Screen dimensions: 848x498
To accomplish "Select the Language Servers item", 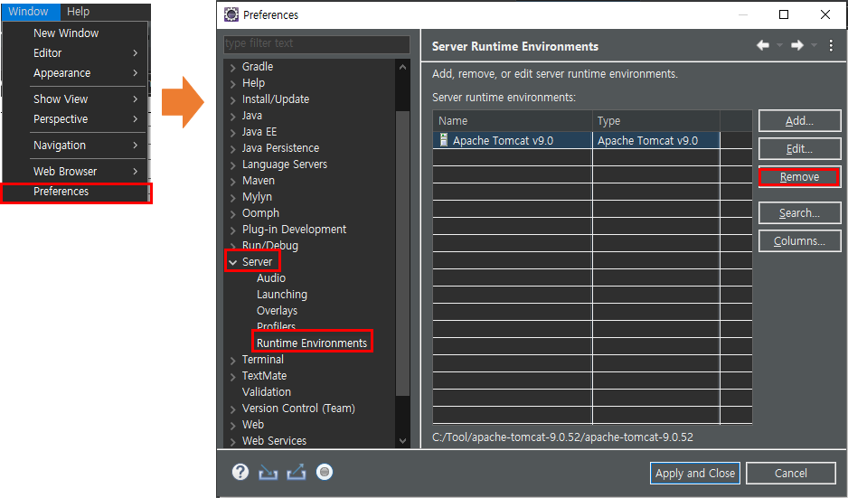I will (285, 164).
